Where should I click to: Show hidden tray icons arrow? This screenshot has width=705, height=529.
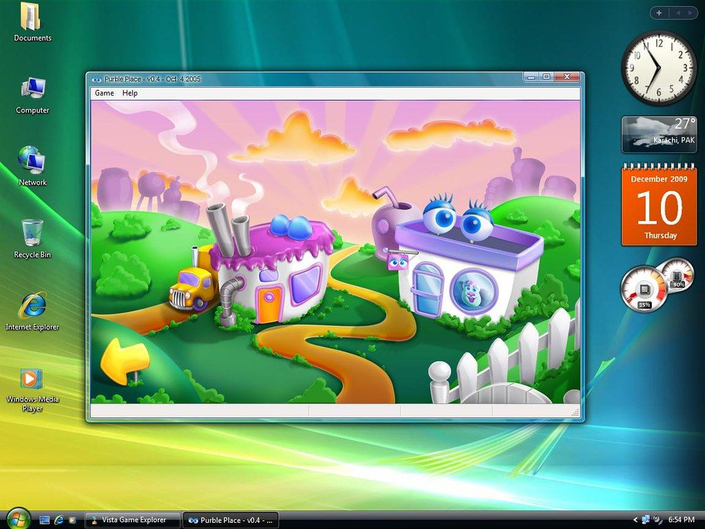point(635,520)
